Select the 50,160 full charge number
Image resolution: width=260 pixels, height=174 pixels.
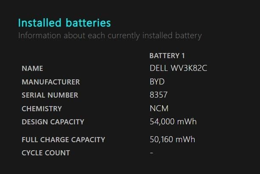click(162, 139)
